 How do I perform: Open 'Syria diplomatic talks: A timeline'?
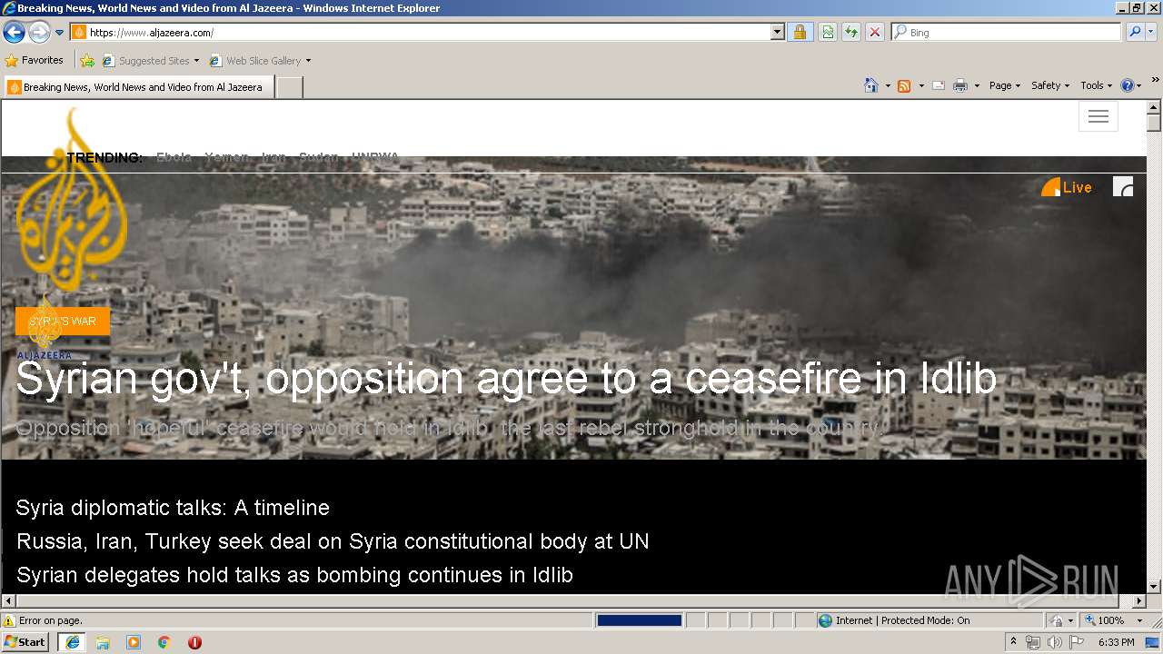(x=173, y=508)
